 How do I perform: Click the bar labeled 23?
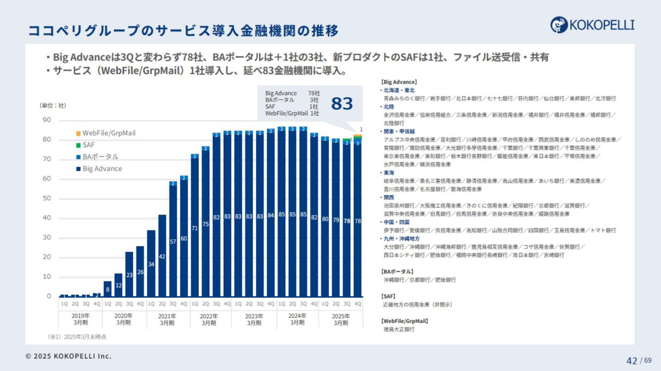click(x=129, y=274)
